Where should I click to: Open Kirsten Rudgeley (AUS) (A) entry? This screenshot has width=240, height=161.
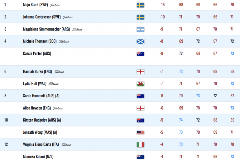42,120
